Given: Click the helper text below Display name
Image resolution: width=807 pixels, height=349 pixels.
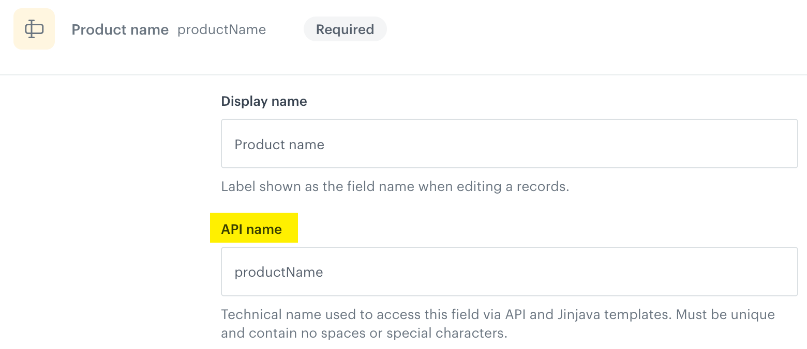Looking at the screenshot, I should (395, 186).
